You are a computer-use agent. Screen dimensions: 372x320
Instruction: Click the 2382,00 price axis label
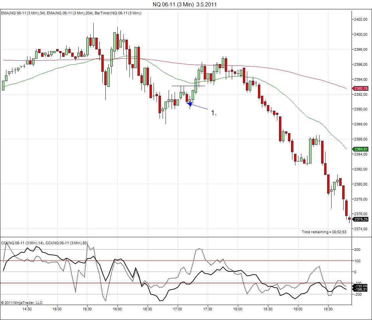[x=361, y=169]
